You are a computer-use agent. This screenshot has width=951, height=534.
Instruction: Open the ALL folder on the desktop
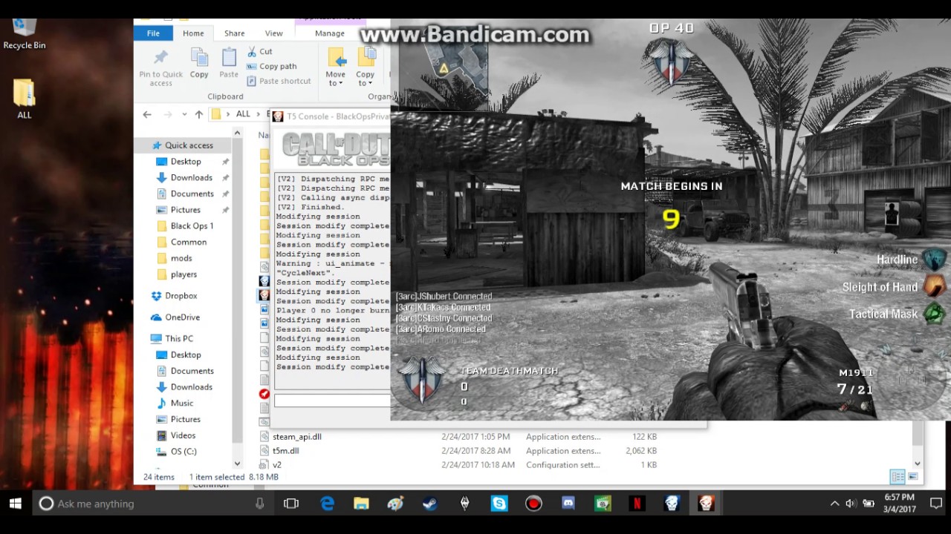(x=24, y=99)
